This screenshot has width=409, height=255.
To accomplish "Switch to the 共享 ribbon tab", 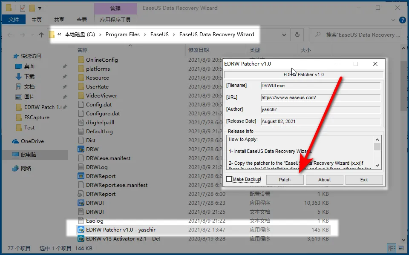I will 59,20.
